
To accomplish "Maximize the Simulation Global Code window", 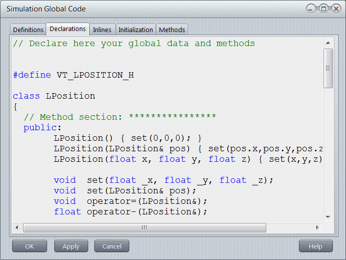I will pyautogui.click(x=323, y=9).
